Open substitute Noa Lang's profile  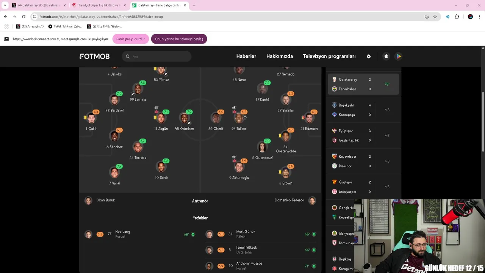point(140,234)
